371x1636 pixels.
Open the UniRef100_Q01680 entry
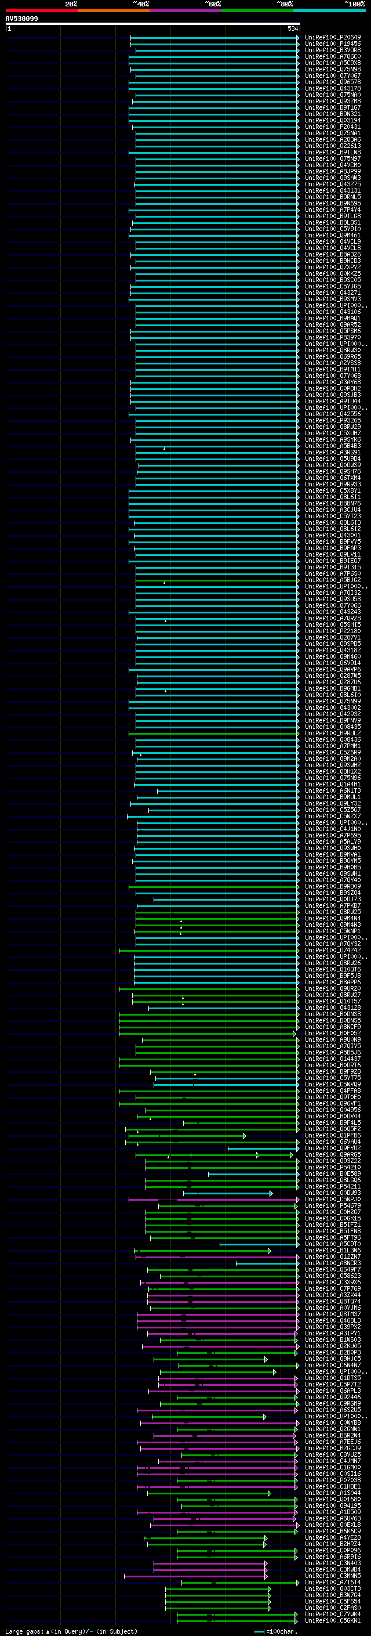333,1500
